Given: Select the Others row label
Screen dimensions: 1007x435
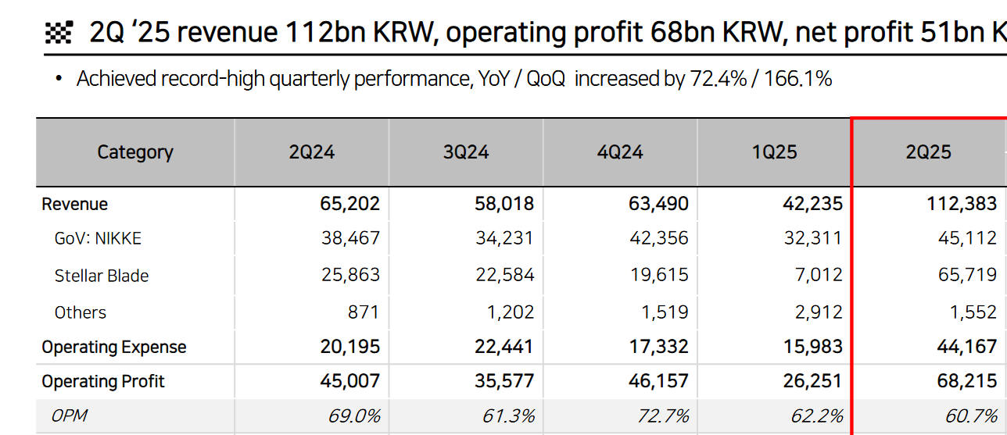Looking at the screenshot, I should point(81,312).
